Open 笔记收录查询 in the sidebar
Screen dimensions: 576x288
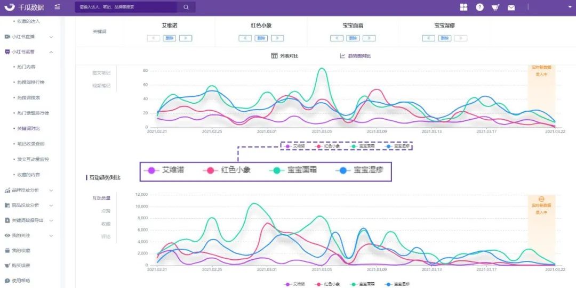pos(31,144)
